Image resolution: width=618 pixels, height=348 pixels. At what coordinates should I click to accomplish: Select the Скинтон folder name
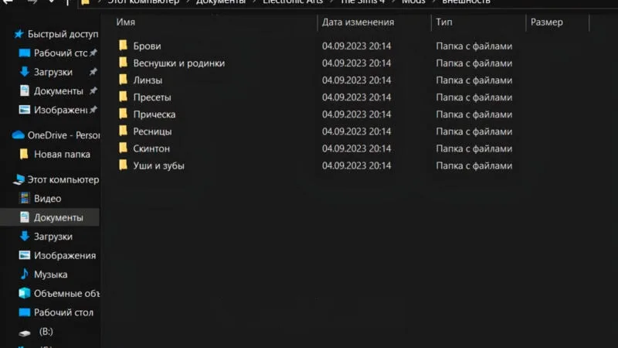[x=151, y=148]
